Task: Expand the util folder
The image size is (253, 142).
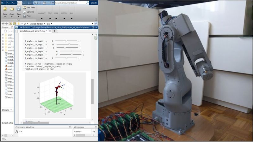Action: pos(3,44)
